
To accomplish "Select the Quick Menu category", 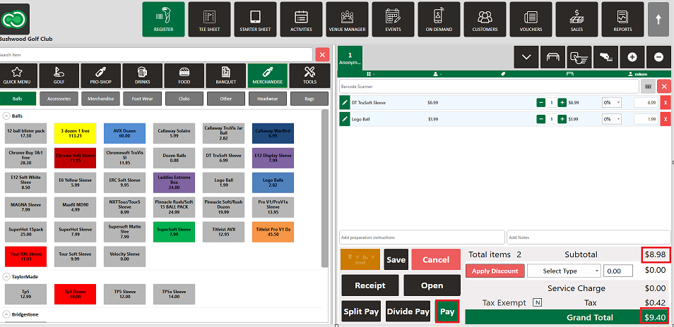I will [x=17, y=76].
